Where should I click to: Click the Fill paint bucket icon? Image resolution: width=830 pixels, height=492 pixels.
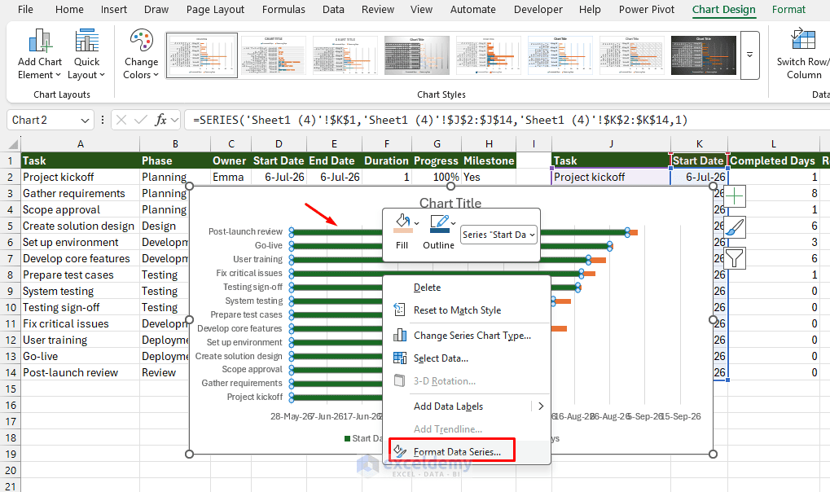[402, 222]
